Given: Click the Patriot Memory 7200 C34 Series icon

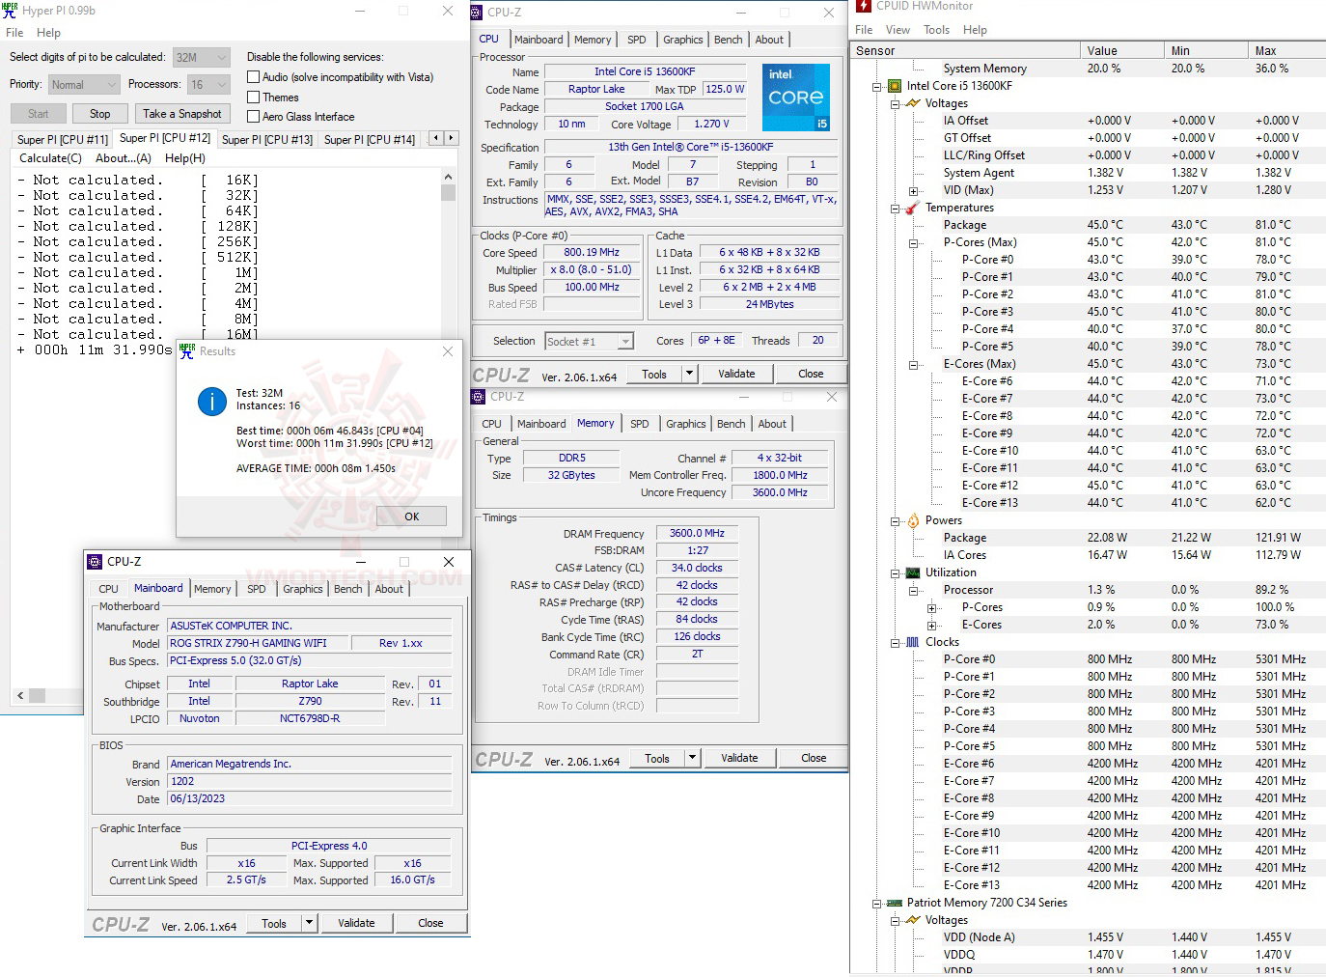Looking at the screenshot, I should pos(895,903).
